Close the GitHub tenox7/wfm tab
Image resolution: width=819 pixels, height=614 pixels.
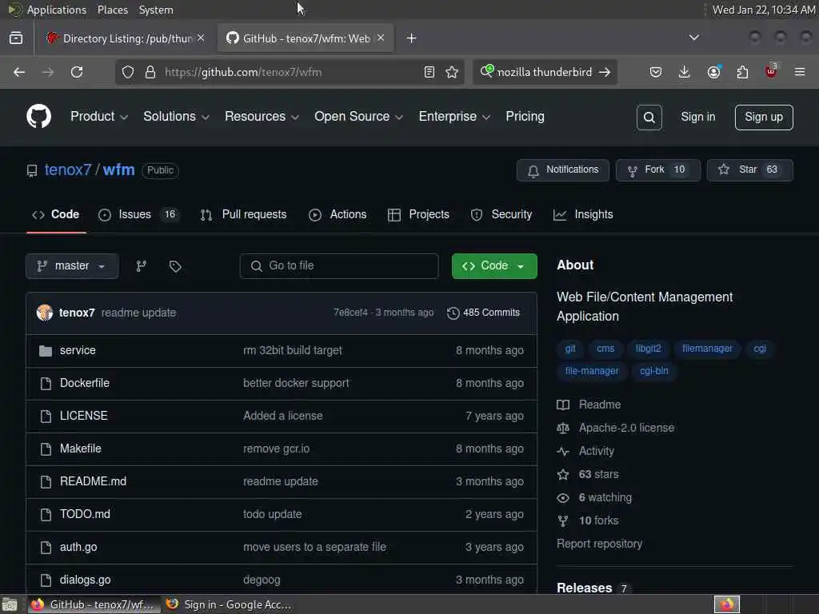click(x=381, y=38)
